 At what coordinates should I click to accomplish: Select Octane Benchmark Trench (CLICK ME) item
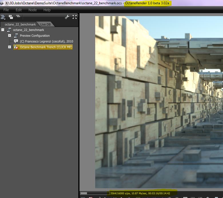(x=46, y=47)
